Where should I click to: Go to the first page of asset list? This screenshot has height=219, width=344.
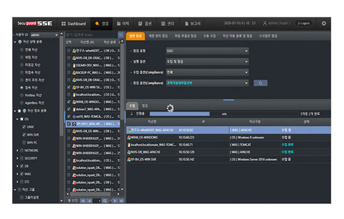tap(83, 201)
